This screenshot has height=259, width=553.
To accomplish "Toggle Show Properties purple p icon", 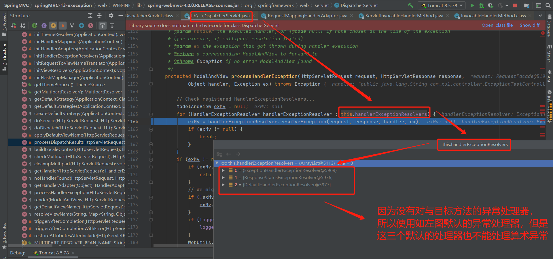I will pyautogui.click(x=44, y=26).
